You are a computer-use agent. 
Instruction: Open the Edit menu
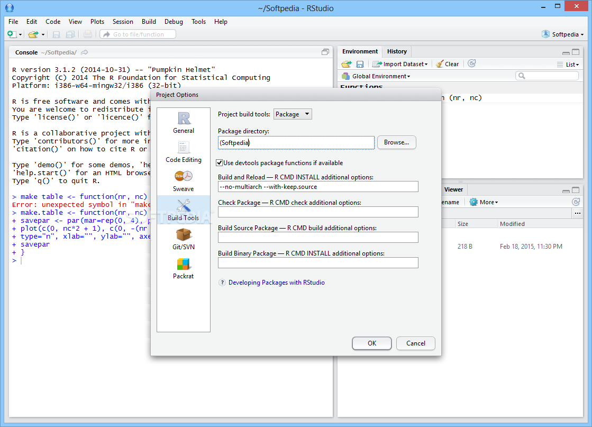(32, 22)
